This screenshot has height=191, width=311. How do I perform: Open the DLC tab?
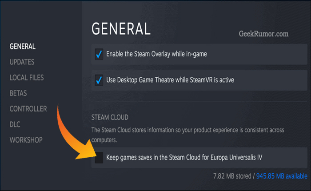point(15,124)
